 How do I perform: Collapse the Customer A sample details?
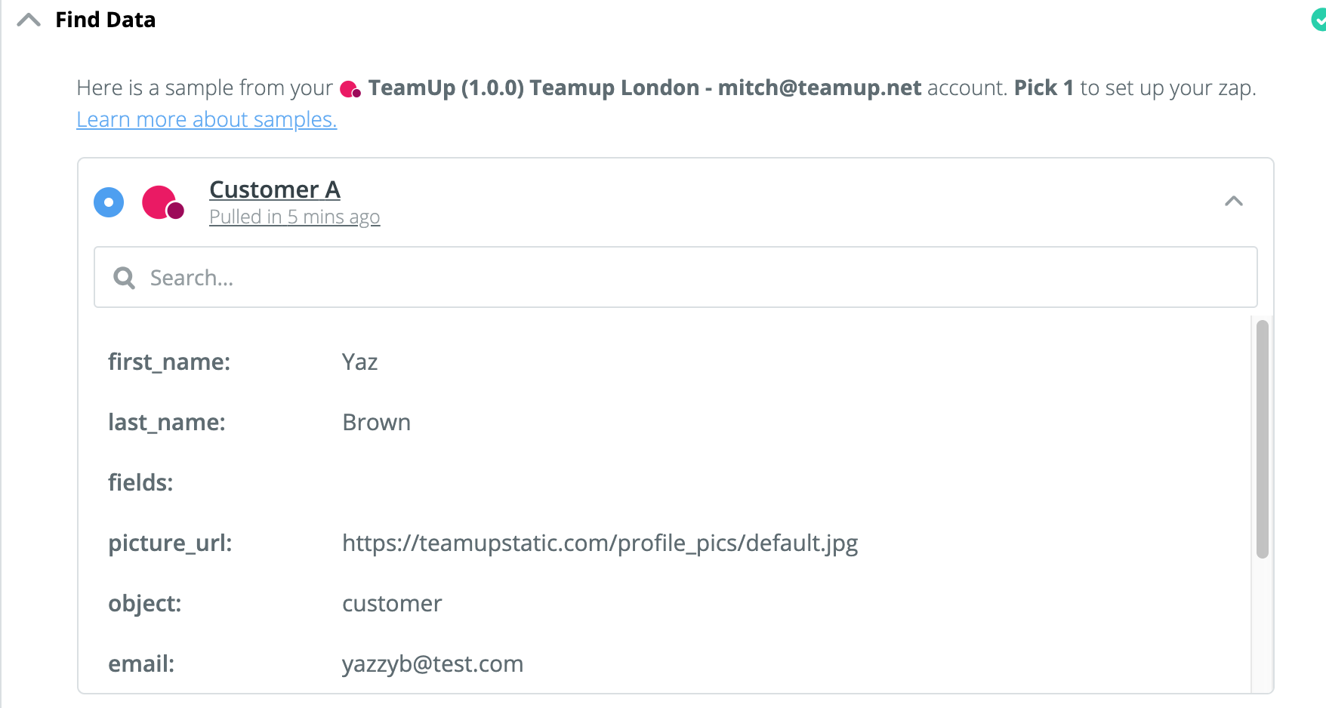(1233, 201)
